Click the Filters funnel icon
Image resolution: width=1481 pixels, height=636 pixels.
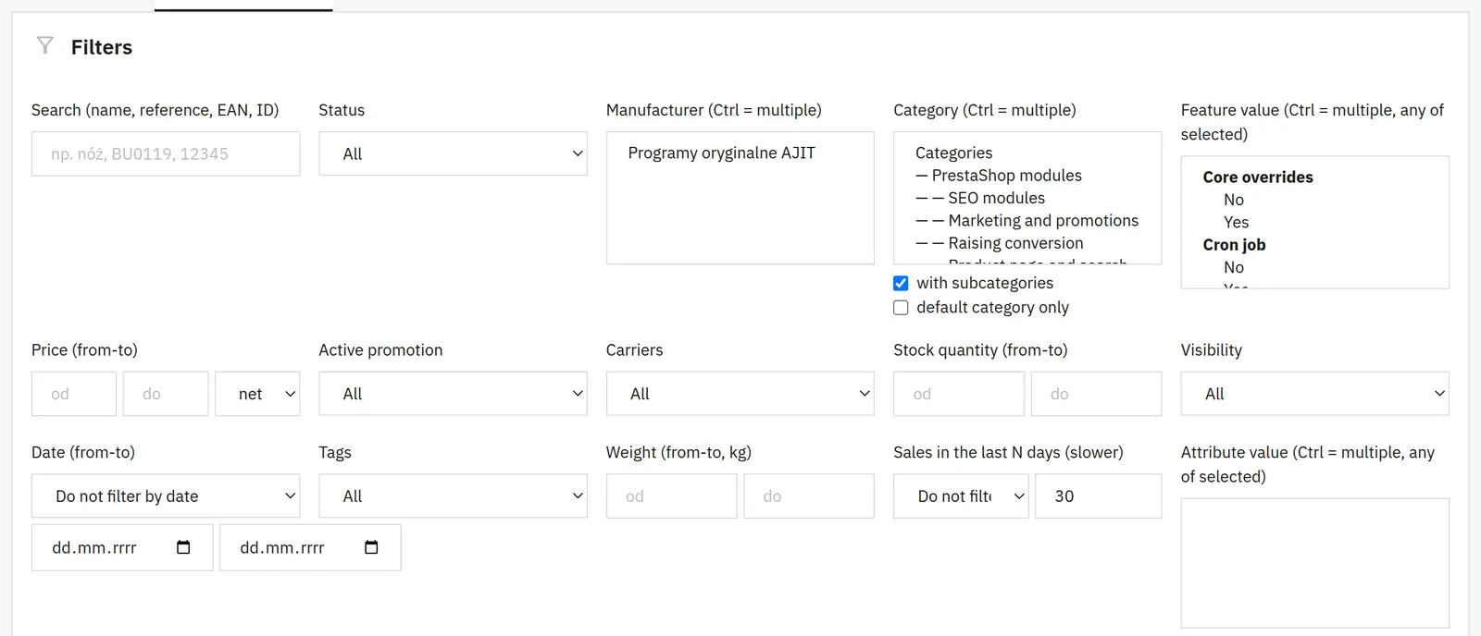coord(44,45)
